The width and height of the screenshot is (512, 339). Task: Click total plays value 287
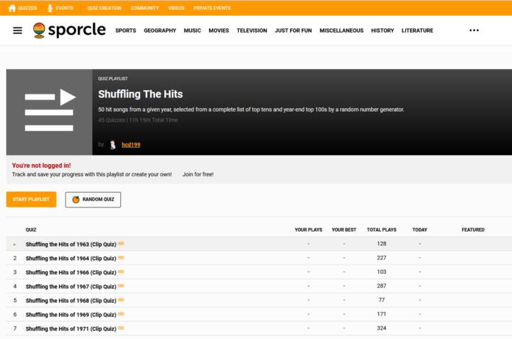pos(381,286)
